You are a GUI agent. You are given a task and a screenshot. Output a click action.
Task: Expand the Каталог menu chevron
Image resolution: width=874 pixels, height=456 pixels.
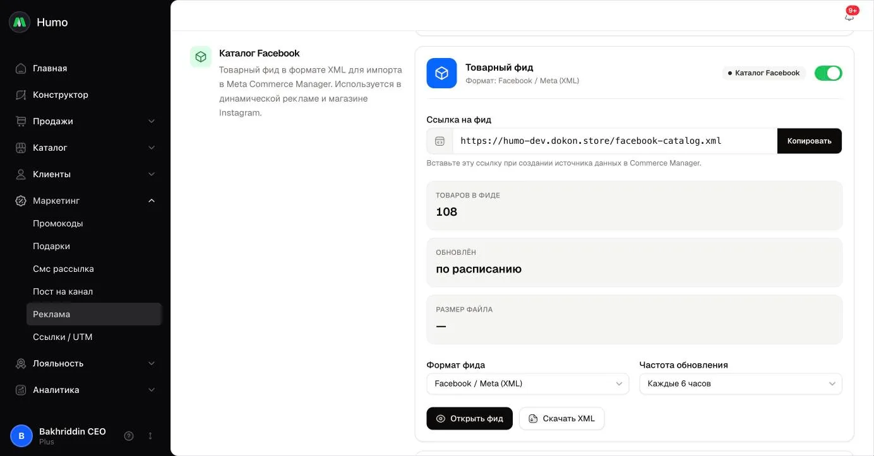152,148
